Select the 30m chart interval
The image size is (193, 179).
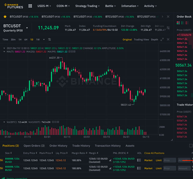(x=13, y=40)
